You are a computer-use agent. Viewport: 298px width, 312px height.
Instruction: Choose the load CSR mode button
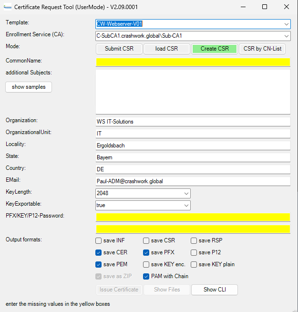[167, 49]
